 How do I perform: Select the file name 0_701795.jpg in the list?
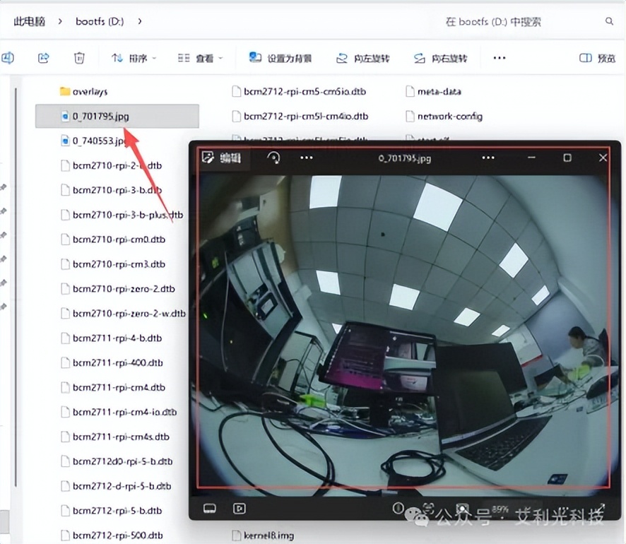tap(100, 116)
